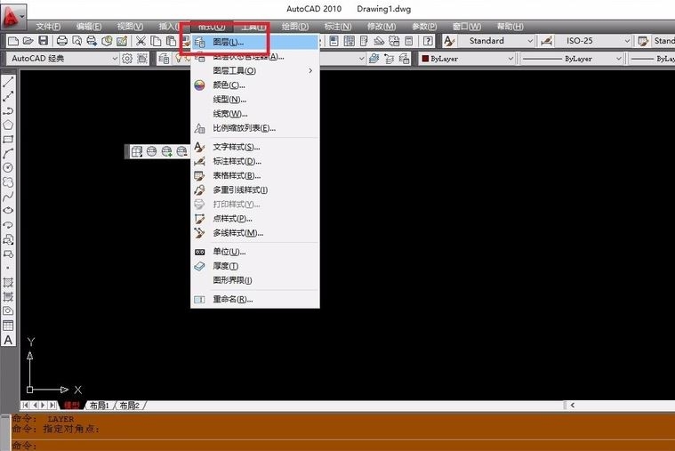Switch to the 布局1 layout tab
675x451 pixels.
coord(100,406)
